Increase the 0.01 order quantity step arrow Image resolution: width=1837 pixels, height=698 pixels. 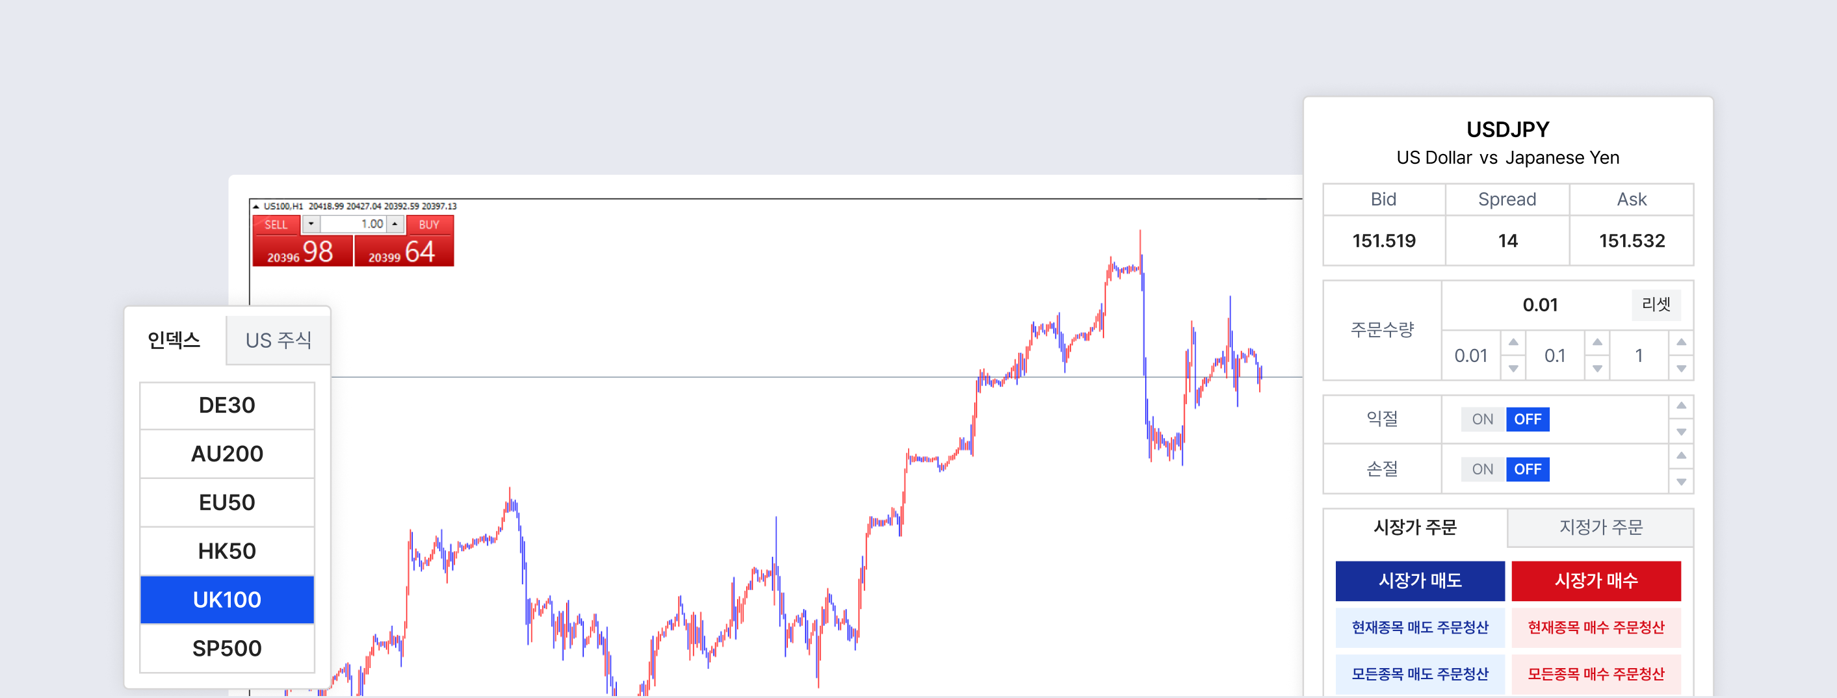pos(1513,343)
